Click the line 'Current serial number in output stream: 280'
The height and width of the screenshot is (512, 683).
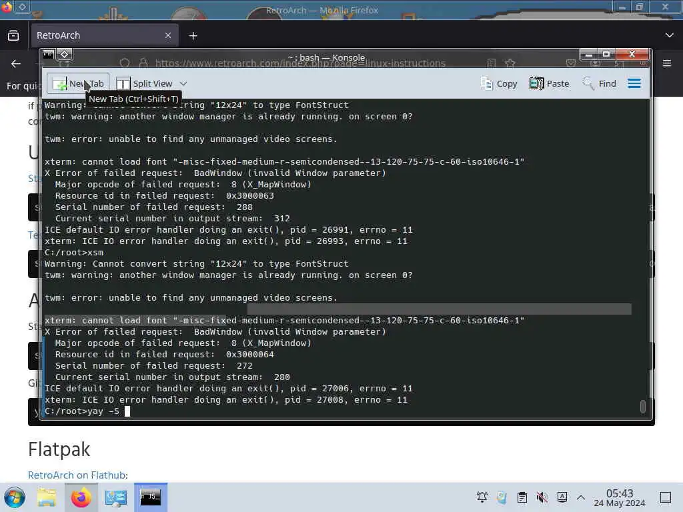(172, 377)
